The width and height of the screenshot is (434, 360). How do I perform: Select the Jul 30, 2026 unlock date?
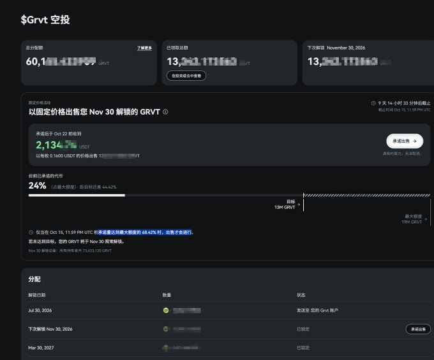pyautogui.click(x=40, y=310)
